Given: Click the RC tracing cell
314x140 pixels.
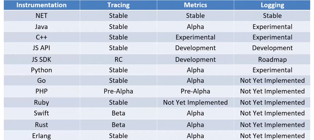Looking at the screenshot, I should (x=118, y=60).
